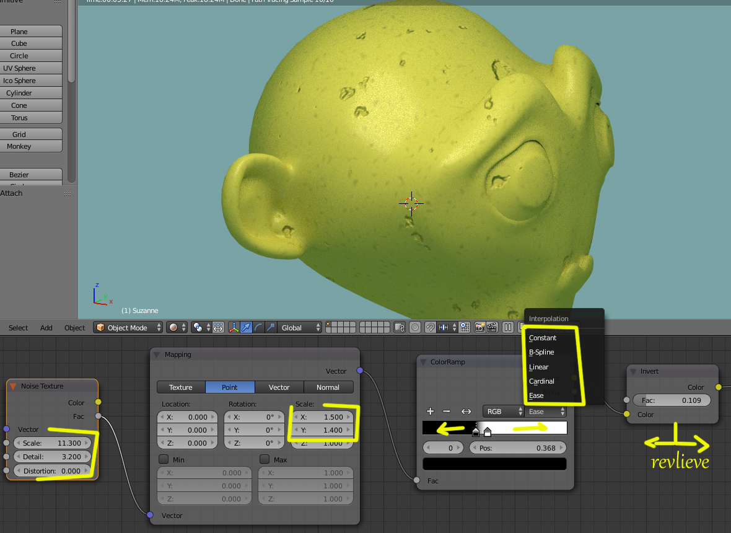Render OpenGL image with camera icon
Screen dimensions: 731x533
(479, 327)
